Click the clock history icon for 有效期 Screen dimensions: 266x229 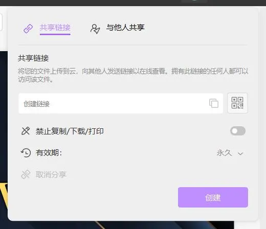pos(26,152)
